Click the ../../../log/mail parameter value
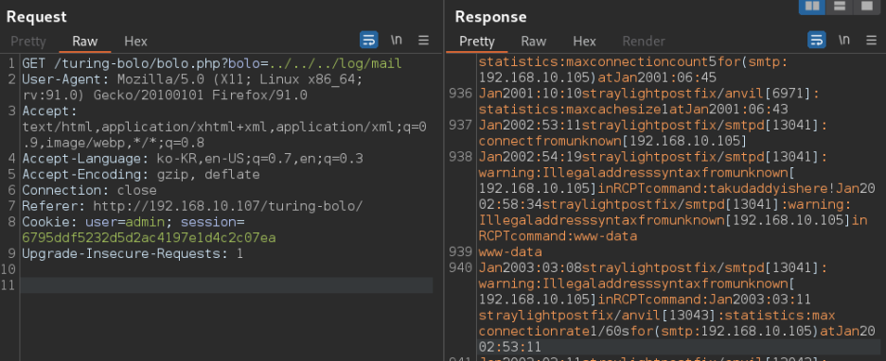 pos(336,63)
